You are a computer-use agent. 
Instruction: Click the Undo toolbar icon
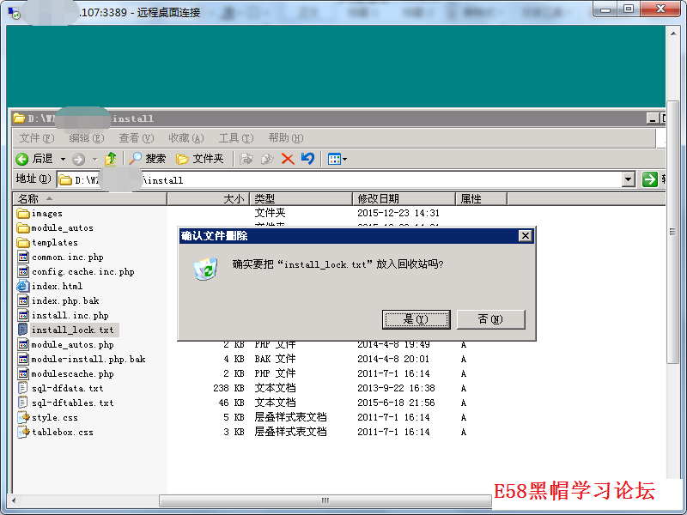click(307, 159)
